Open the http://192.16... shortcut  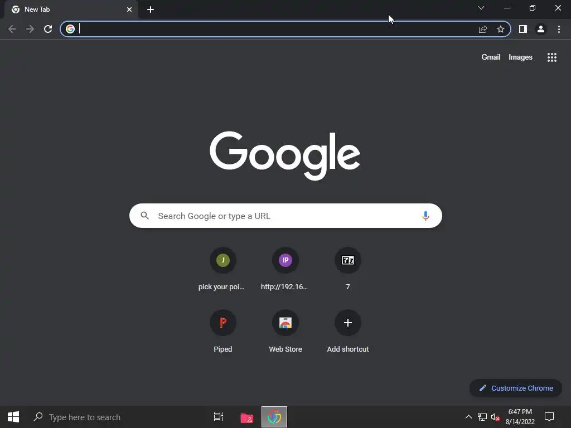(x=284, y=269)
